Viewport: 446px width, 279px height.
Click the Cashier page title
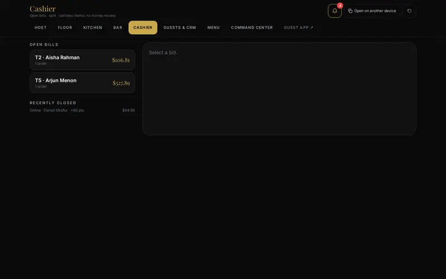pos(43,8)
